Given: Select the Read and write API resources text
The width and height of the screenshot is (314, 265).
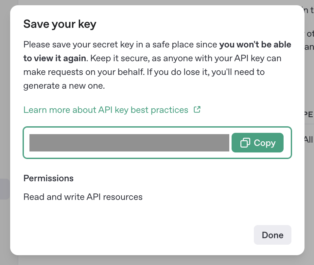Looking at the screenshot, I should pyautogui.click(x=83, y=197).
